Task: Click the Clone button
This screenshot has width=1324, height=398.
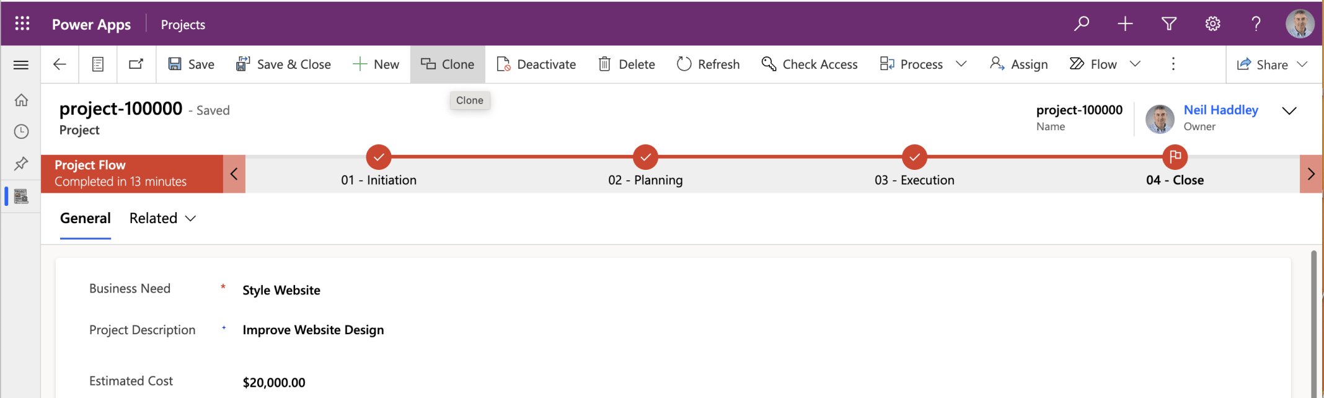Action: point(448,64)
